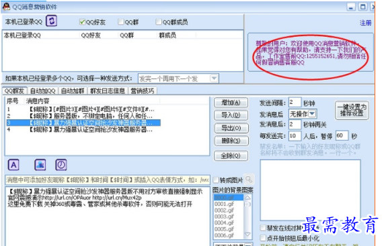Open the 自动加群 tab
The image size is (384, 246).
[73, 91]
